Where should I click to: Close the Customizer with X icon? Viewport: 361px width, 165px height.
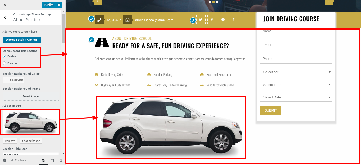click(5, 5)
